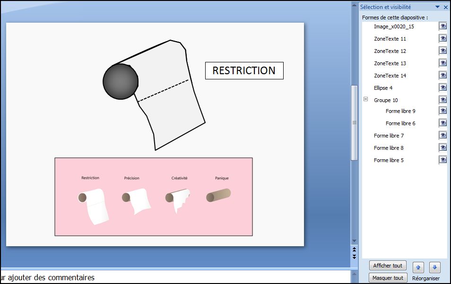Toggle eye icon for Forme libre 9
Viewport: 451px width, 284px height.
click(x=442, y=111)
